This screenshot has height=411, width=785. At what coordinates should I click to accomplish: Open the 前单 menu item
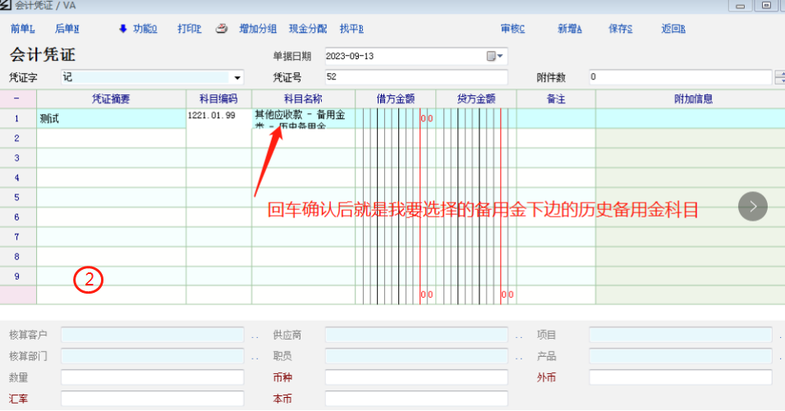point(23,29)
